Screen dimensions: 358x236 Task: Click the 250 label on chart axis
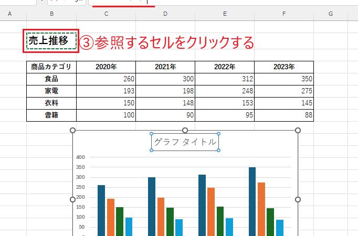80,187
